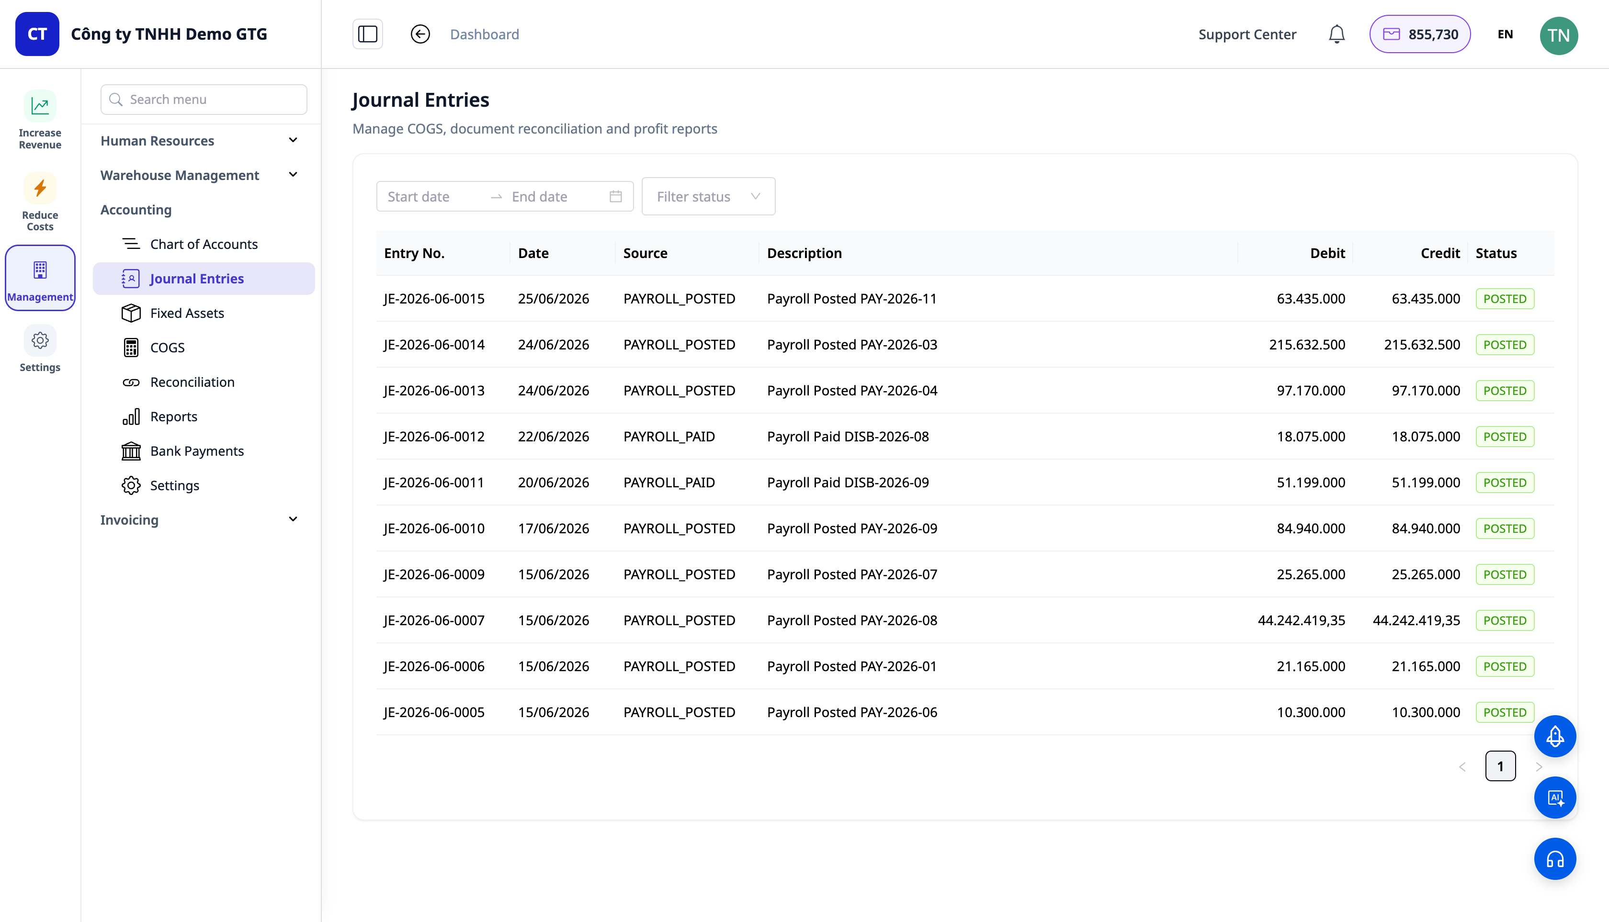This screenshot has width=1609, height=922.
Task: Open Chart of Accounts page
Action: [x=204, y=244]
